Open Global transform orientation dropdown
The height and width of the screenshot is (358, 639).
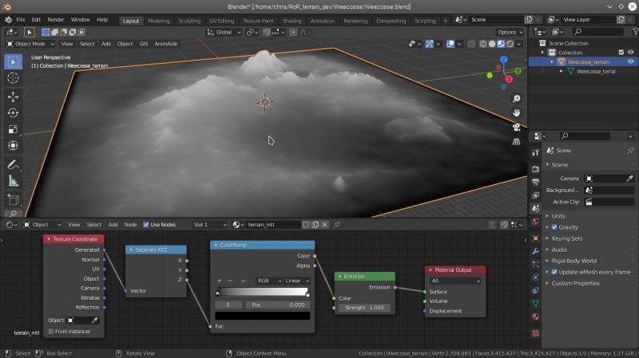pyautogui.click(x=224, y=32)
